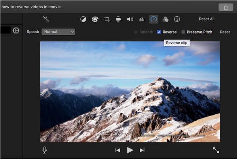
Task: Toggle the Smooth checkbox
Action: coord(136,32)
